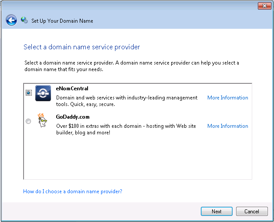Open More Information for GoDaddy.com

(x=227, y=126)
